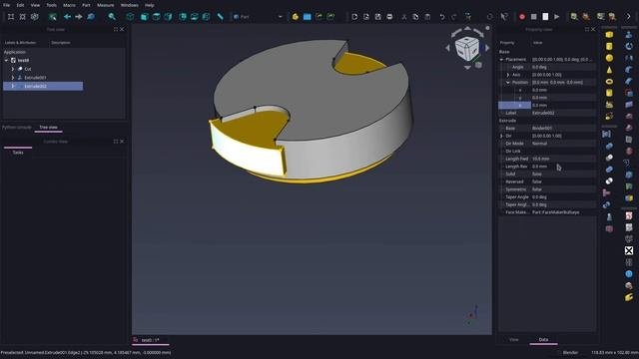The image size is (639, 359).
Task: Set top view cube icon
Action: 156,17
